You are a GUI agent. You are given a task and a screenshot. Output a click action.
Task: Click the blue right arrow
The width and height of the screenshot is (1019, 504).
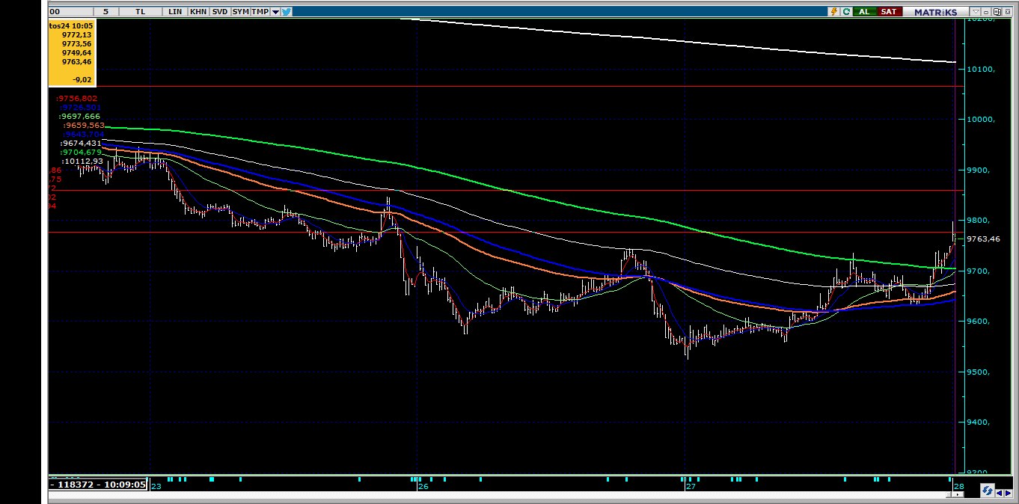(x=1008, y=493)
